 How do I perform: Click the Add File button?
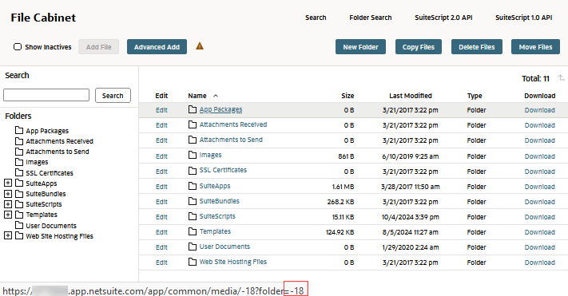(x=98, y=47)
